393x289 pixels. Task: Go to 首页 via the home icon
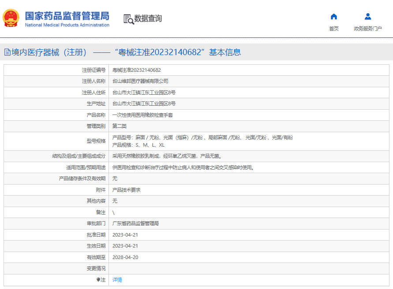[333, 17]
